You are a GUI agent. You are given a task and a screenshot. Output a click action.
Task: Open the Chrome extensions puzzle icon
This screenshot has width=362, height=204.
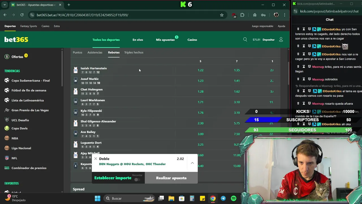(242, 15)
